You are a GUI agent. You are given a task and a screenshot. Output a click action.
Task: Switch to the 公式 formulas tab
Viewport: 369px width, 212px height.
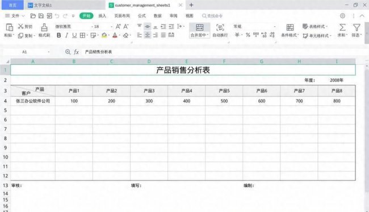click(x=142, y=16)
